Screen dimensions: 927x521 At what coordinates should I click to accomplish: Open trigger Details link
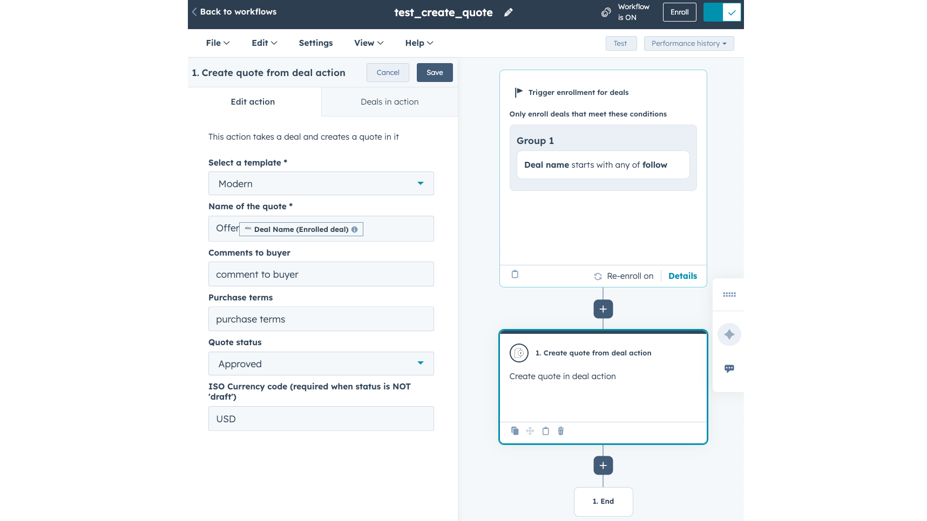[682, 276]
